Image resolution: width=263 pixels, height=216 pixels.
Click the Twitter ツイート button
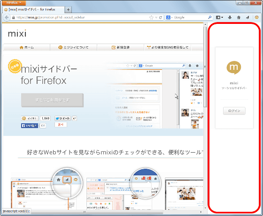[x=62, y=119]
